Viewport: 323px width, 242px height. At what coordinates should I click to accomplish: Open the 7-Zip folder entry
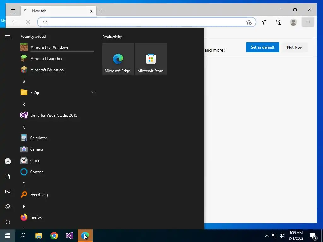(x=57, y=92)
